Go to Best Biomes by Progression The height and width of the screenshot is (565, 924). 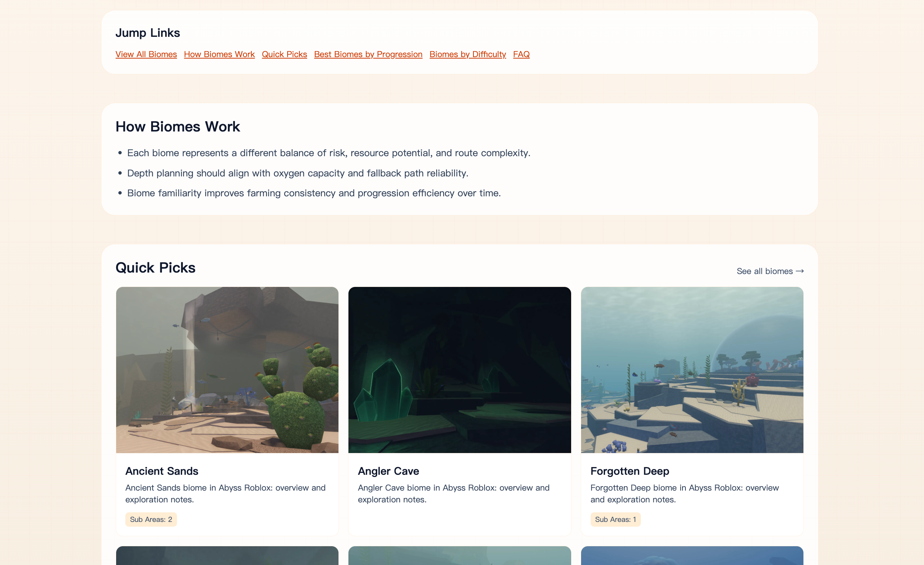[x=368, y=55]
